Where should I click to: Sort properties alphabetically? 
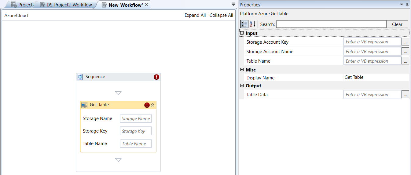point(252,24)
